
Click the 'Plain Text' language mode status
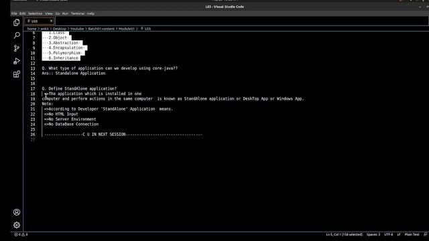[x=412, y=234]
